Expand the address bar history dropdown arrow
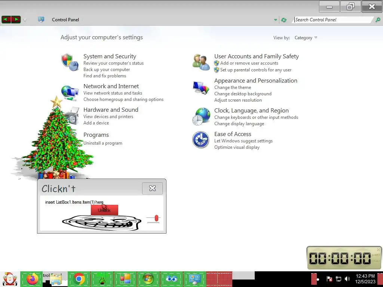 point(275,20)
